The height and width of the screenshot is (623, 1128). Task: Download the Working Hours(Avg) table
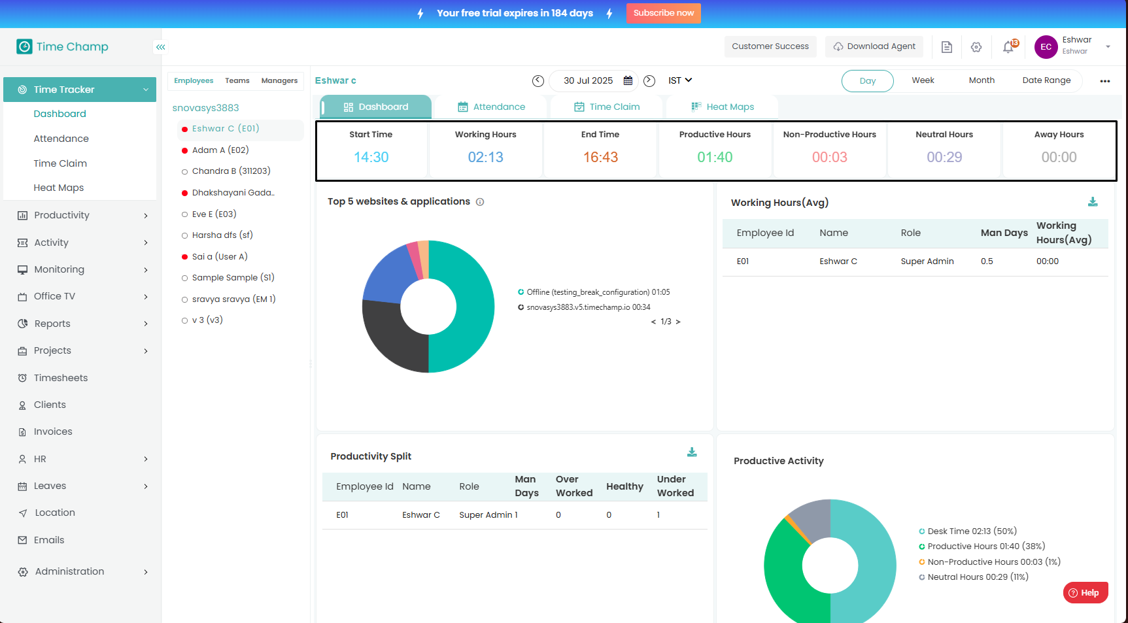coord(1093,202)
